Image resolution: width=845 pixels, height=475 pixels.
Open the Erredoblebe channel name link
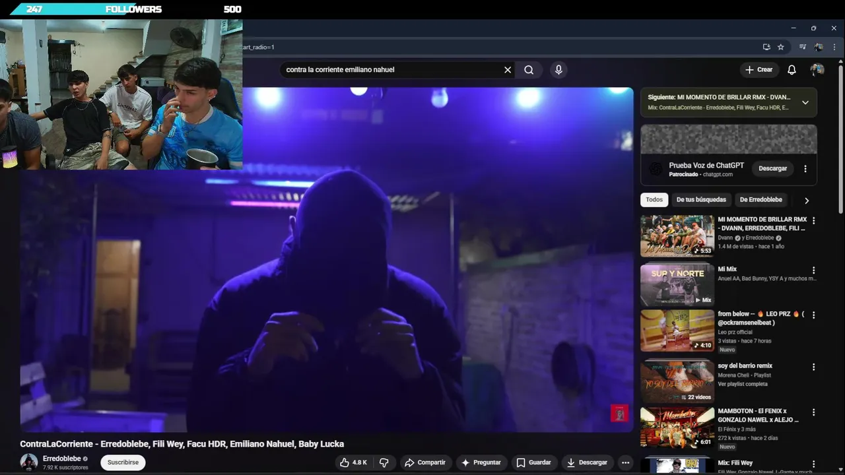pyautogui.click(x=61, y=459)
